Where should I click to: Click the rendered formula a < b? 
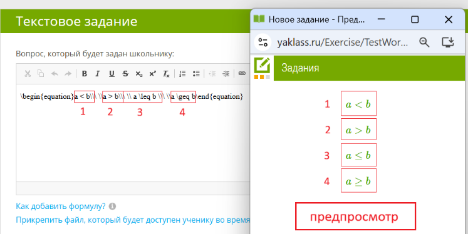pyautogui.click(x=358, y=104)
